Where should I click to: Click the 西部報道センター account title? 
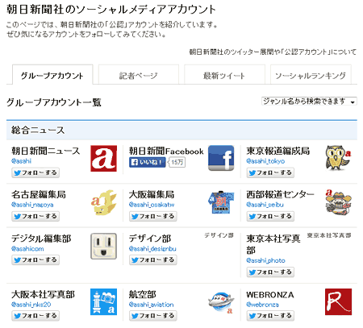280,194
